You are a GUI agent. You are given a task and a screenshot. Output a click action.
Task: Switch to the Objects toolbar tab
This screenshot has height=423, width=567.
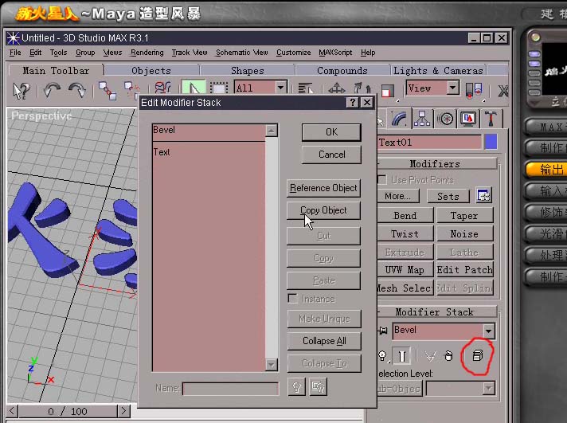(151, 71)
